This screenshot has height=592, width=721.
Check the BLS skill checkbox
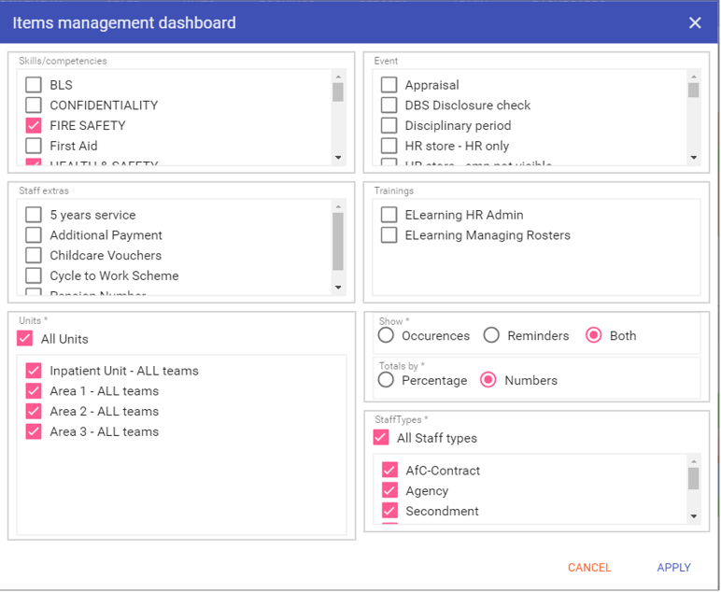pos(34,85)
